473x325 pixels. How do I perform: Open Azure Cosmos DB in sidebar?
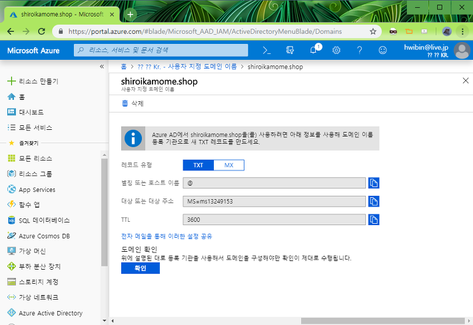pos(39,236)
